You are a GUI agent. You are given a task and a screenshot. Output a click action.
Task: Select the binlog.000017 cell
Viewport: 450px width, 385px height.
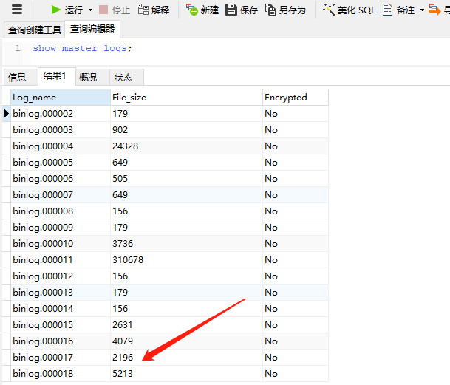point(61,358)
